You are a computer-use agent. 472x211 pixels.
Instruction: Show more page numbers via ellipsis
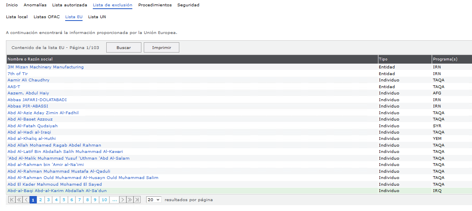pos(114,200)
